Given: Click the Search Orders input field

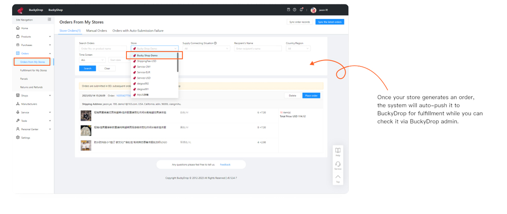Looking at the screenshot, I should (x=103, y=48).
